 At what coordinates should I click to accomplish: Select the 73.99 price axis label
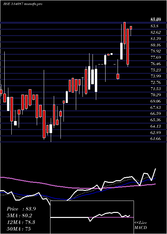[156, 76]
